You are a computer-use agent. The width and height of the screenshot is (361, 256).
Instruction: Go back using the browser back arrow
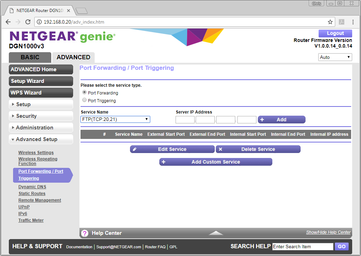pos(8,22)
